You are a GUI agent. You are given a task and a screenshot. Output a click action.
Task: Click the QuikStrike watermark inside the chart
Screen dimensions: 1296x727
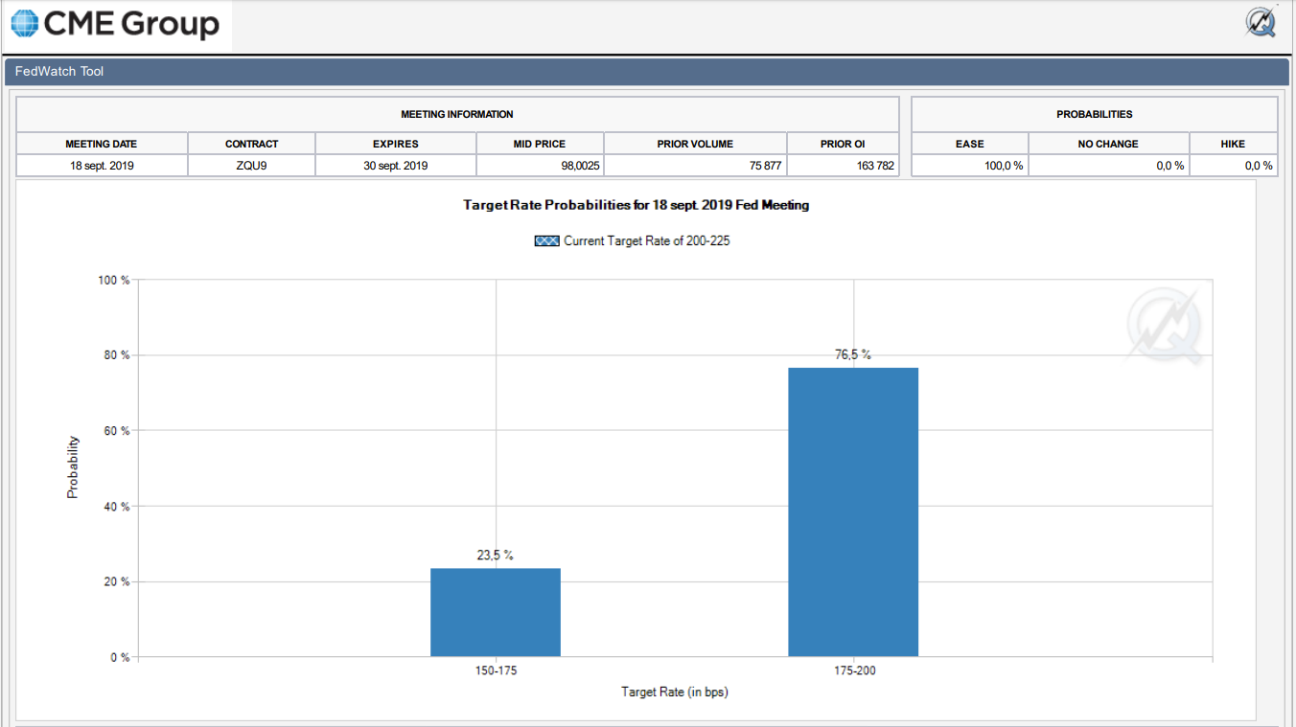point(1164,328)
